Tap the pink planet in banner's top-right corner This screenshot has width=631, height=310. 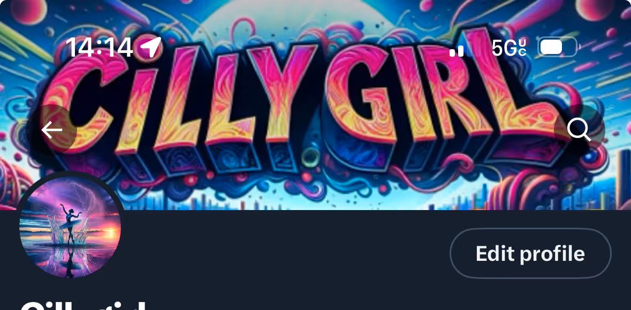coord(594,9)
